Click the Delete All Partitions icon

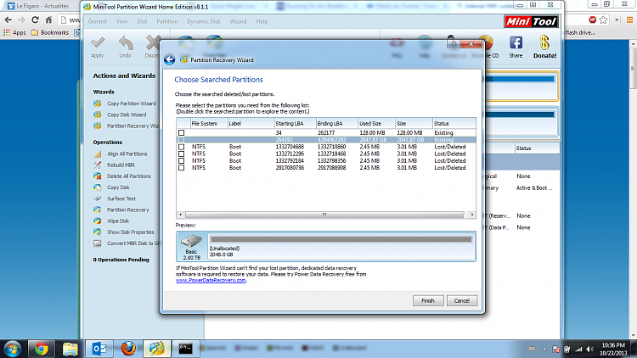[98, 176]
